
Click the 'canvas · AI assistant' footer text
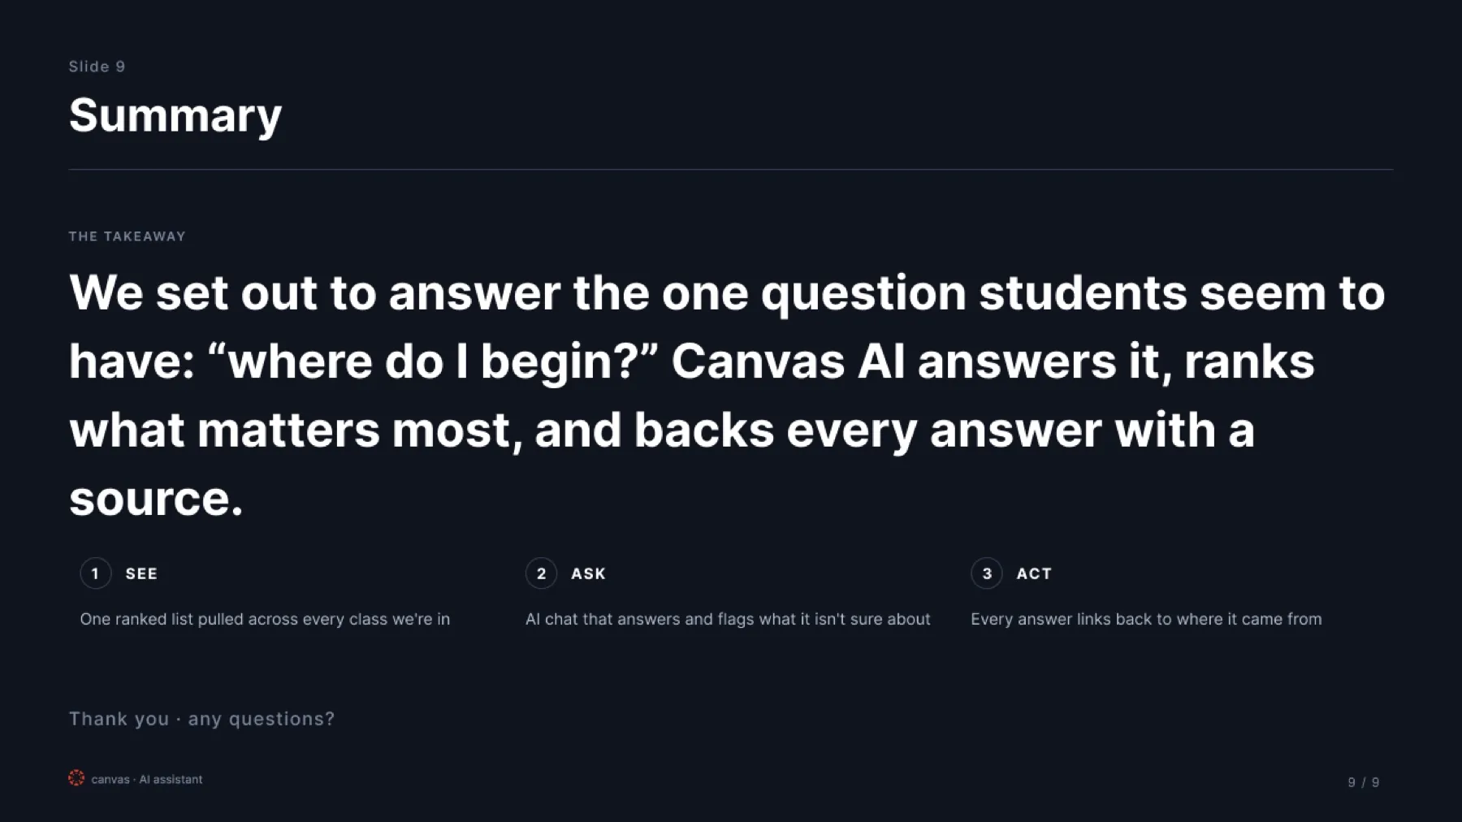[x=147, y=779]
